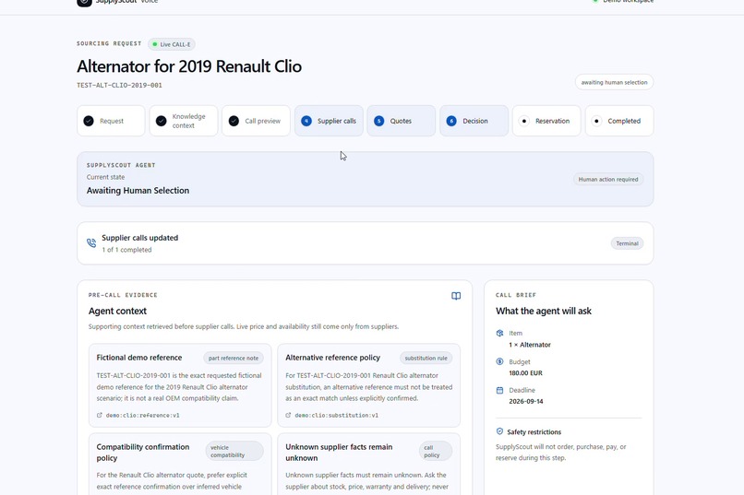Screen dimensions: 744x495
Task: Click the 1 of 1 completed text
Action: point(126,250)
